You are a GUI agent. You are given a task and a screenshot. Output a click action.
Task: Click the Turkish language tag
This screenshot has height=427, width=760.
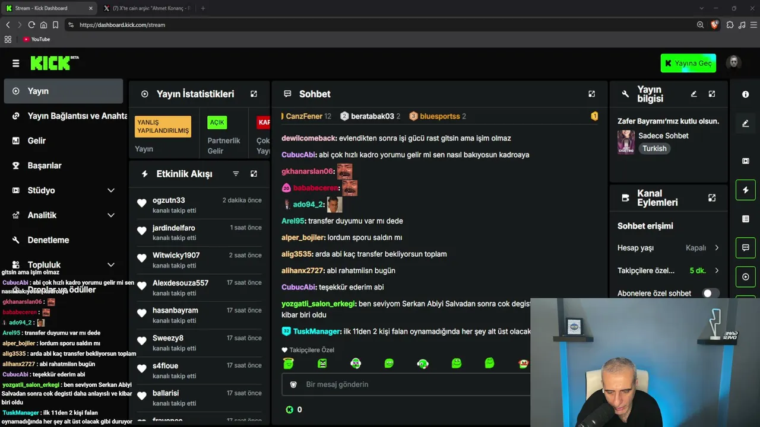[x=654, y=148]
